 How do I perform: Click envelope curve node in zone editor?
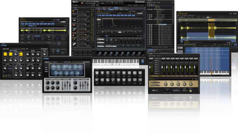pyautogui.click(x=112, y=18)
